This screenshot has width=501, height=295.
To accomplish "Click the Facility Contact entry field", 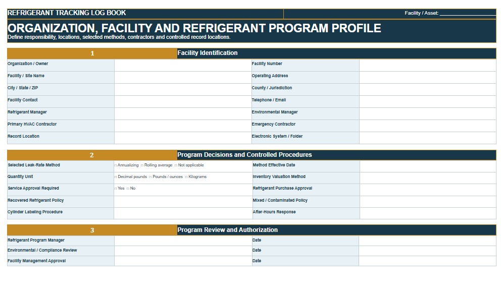I will [x=183, y=102].
